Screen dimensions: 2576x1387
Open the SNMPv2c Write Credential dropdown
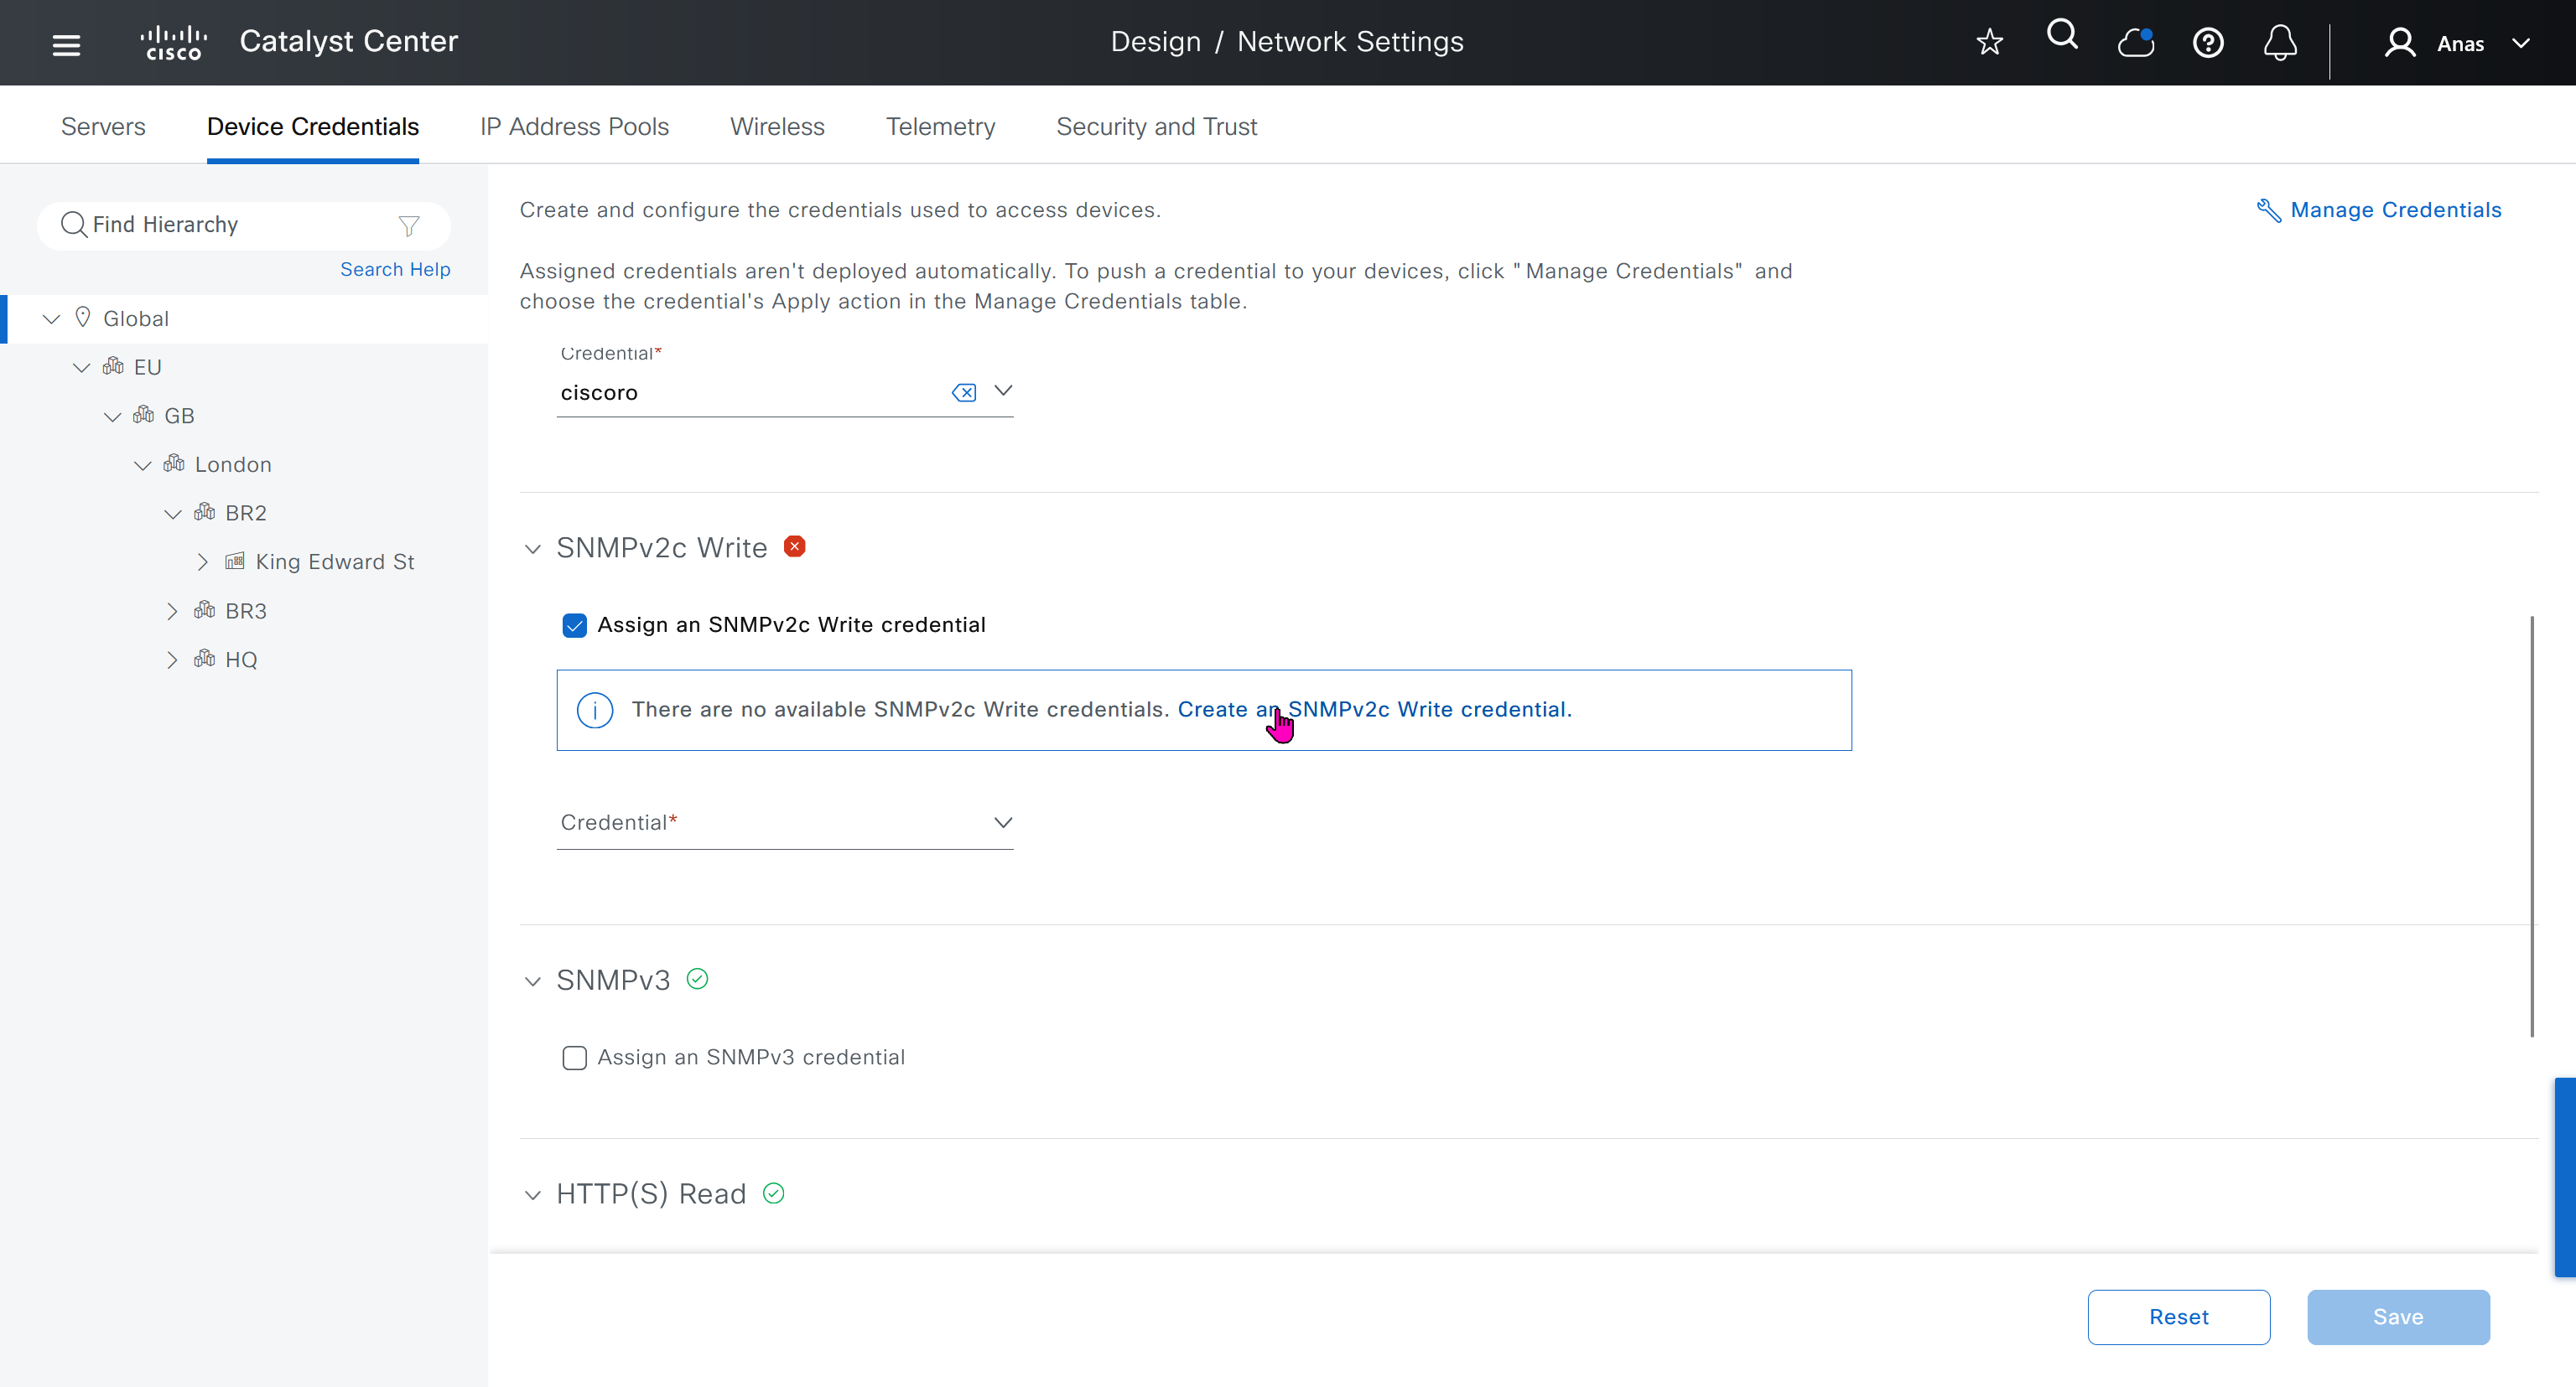(x=784, y=824)
